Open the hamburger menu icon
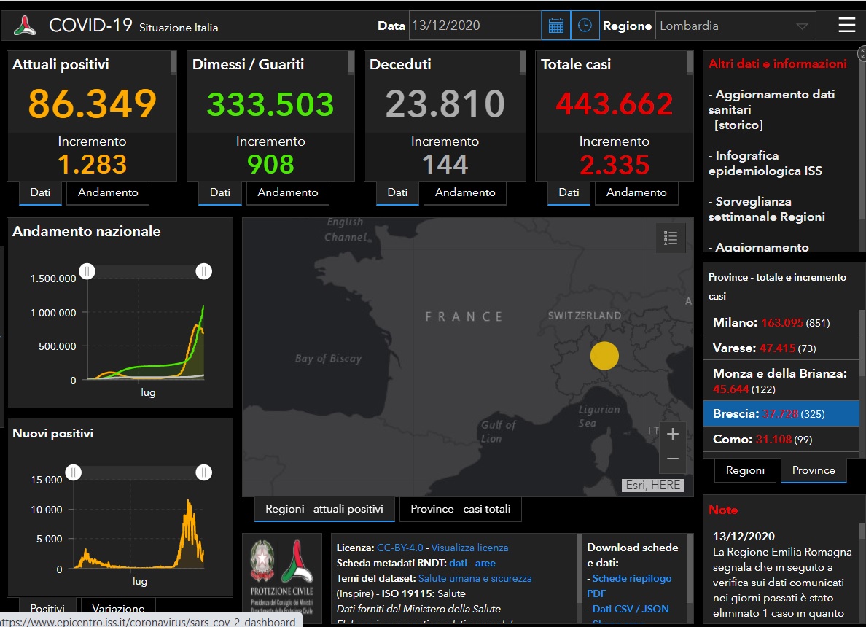The height and width of the screenshot is (627, 866). (x=846, y=26)
